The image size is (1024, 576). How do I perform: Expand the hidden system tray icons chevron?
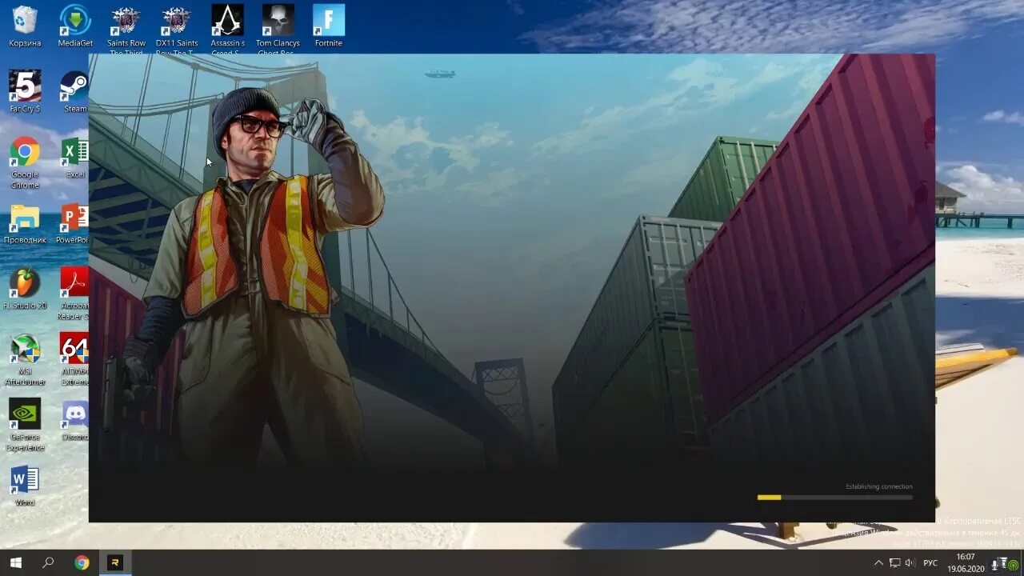pos(878,563)
